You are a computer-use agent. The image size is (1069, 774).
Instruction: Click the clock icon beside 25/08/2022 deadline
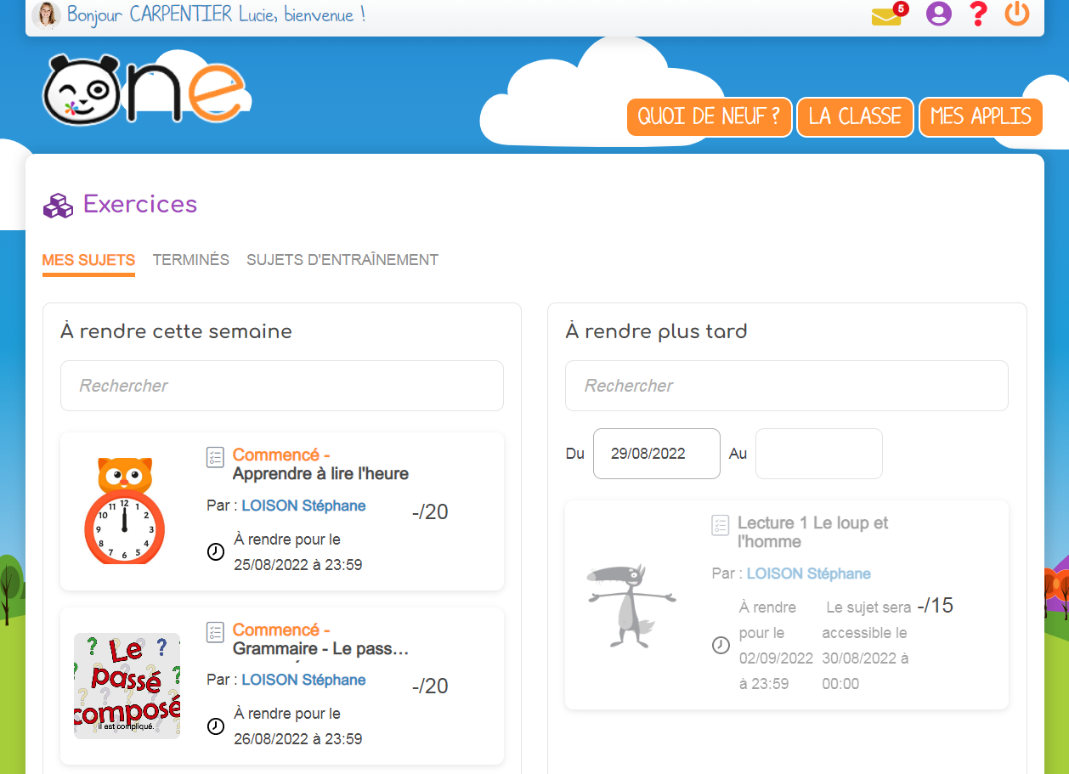[x=216, y=552]
